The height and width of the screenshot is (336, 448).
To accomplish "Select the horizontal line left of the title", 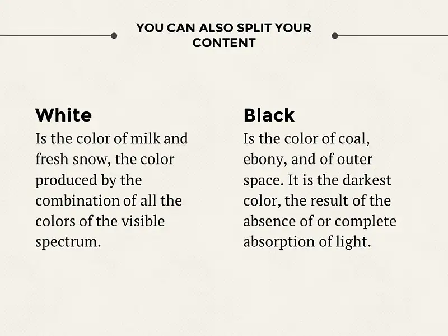I will click(x=55, y=36).
